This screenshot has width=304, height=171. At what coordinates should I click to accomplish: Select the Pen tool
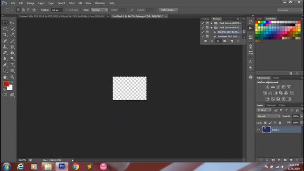click(5, 65)
